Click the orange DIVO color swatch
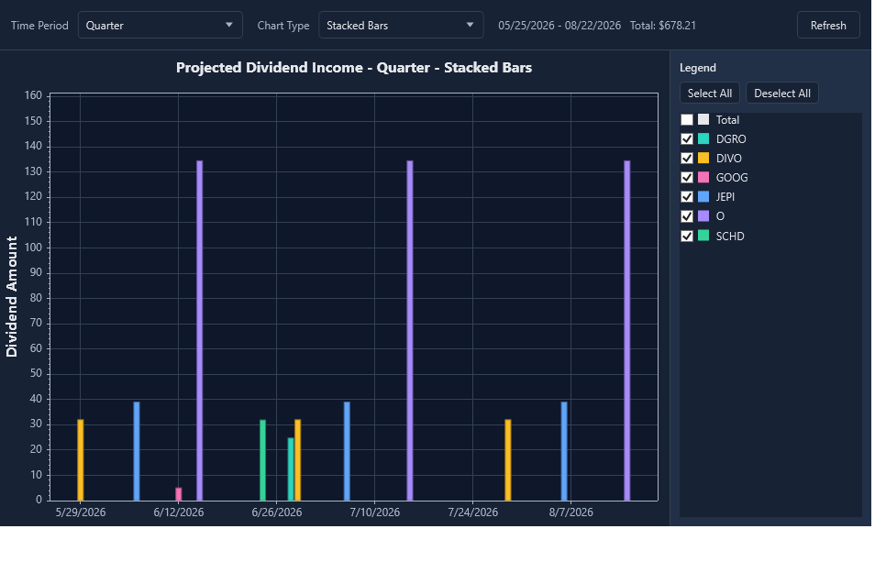The image size is (886, 562). [703, 158]
